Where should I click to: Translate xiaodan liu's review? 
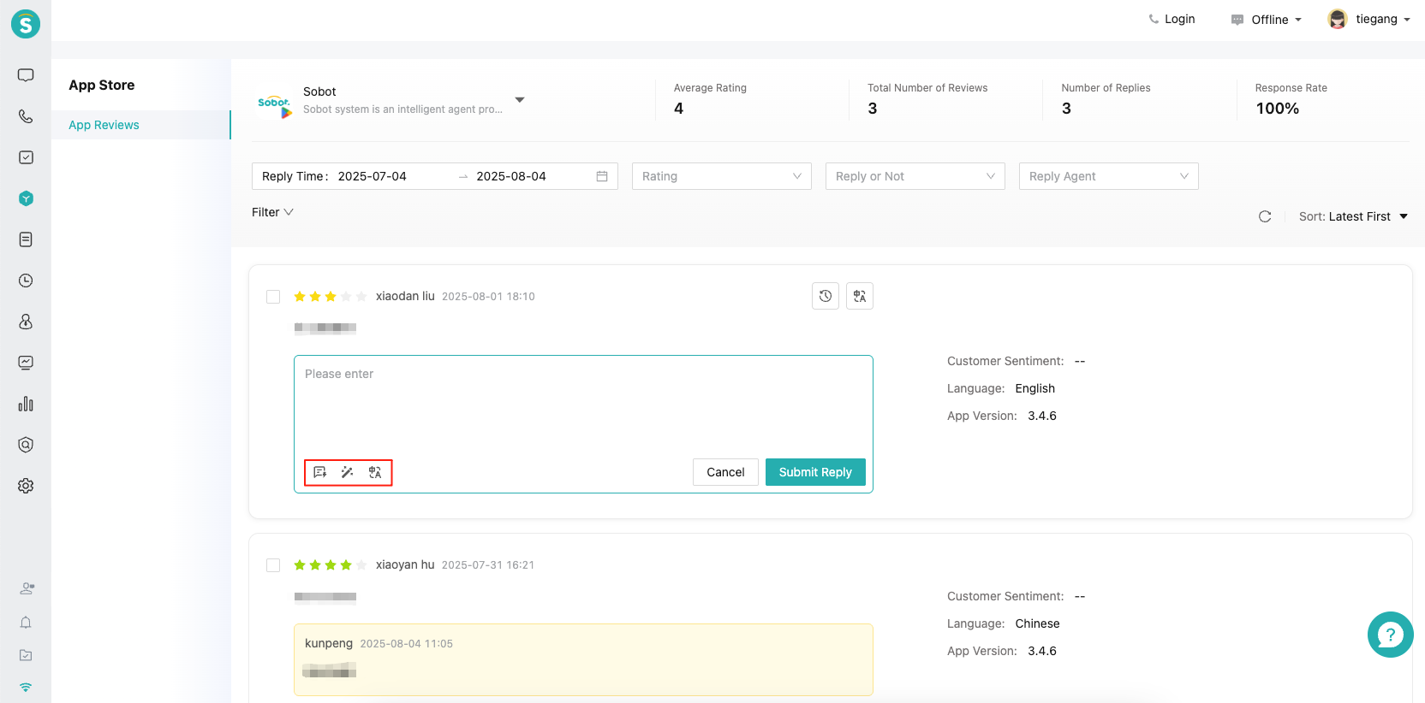pos(859,296)
